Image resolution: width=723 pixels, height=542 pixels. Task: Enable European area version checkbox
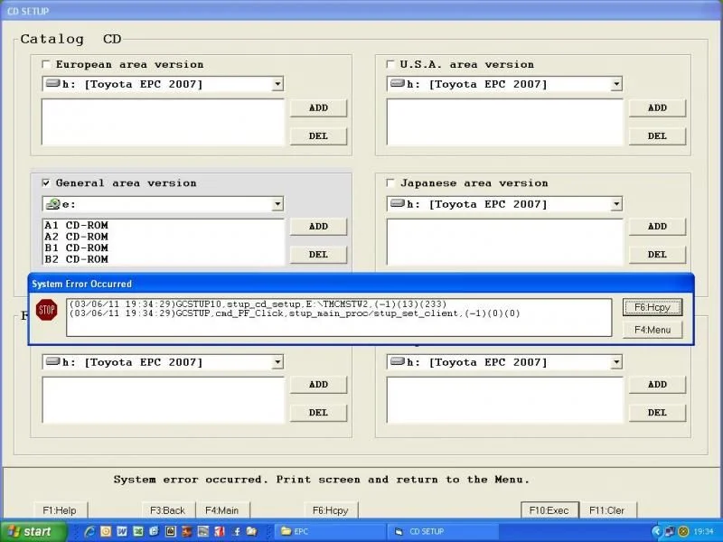(46, 64)
